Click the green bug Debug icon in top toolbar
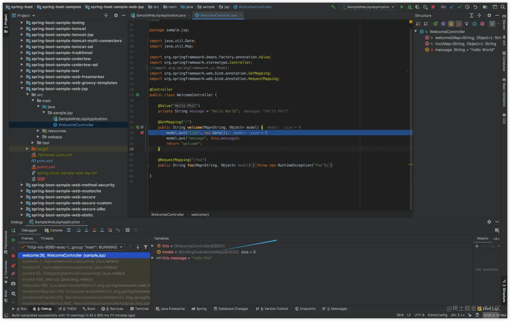510x321 pixels. (x=409, y=7)
